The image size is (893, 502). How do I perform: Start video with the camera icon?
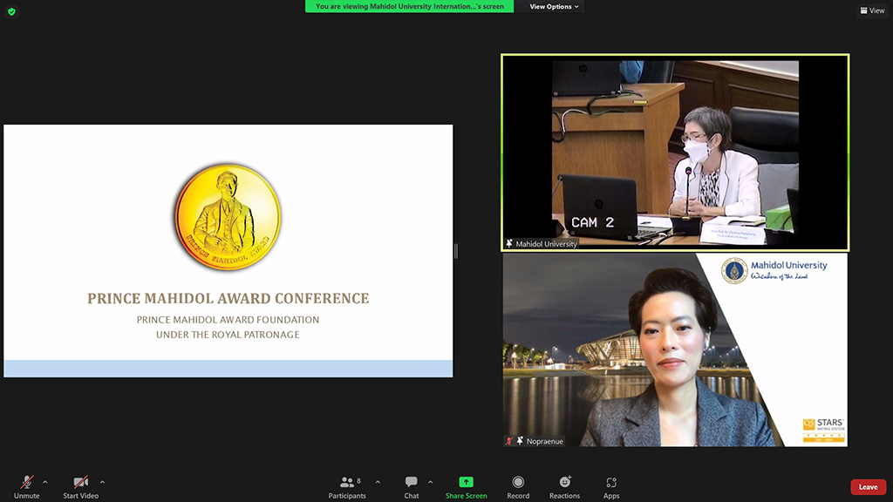click(x=80, y=483)
